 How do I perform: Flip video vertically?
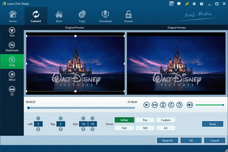[x=163, y=105]
